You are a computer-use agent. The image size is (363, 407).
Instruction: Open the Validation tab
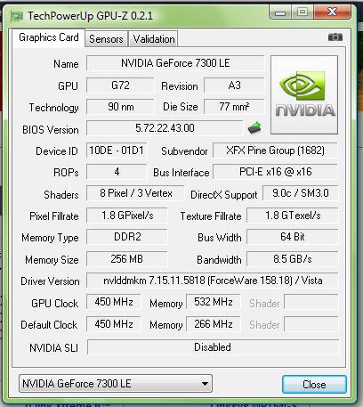coord(154,39)
